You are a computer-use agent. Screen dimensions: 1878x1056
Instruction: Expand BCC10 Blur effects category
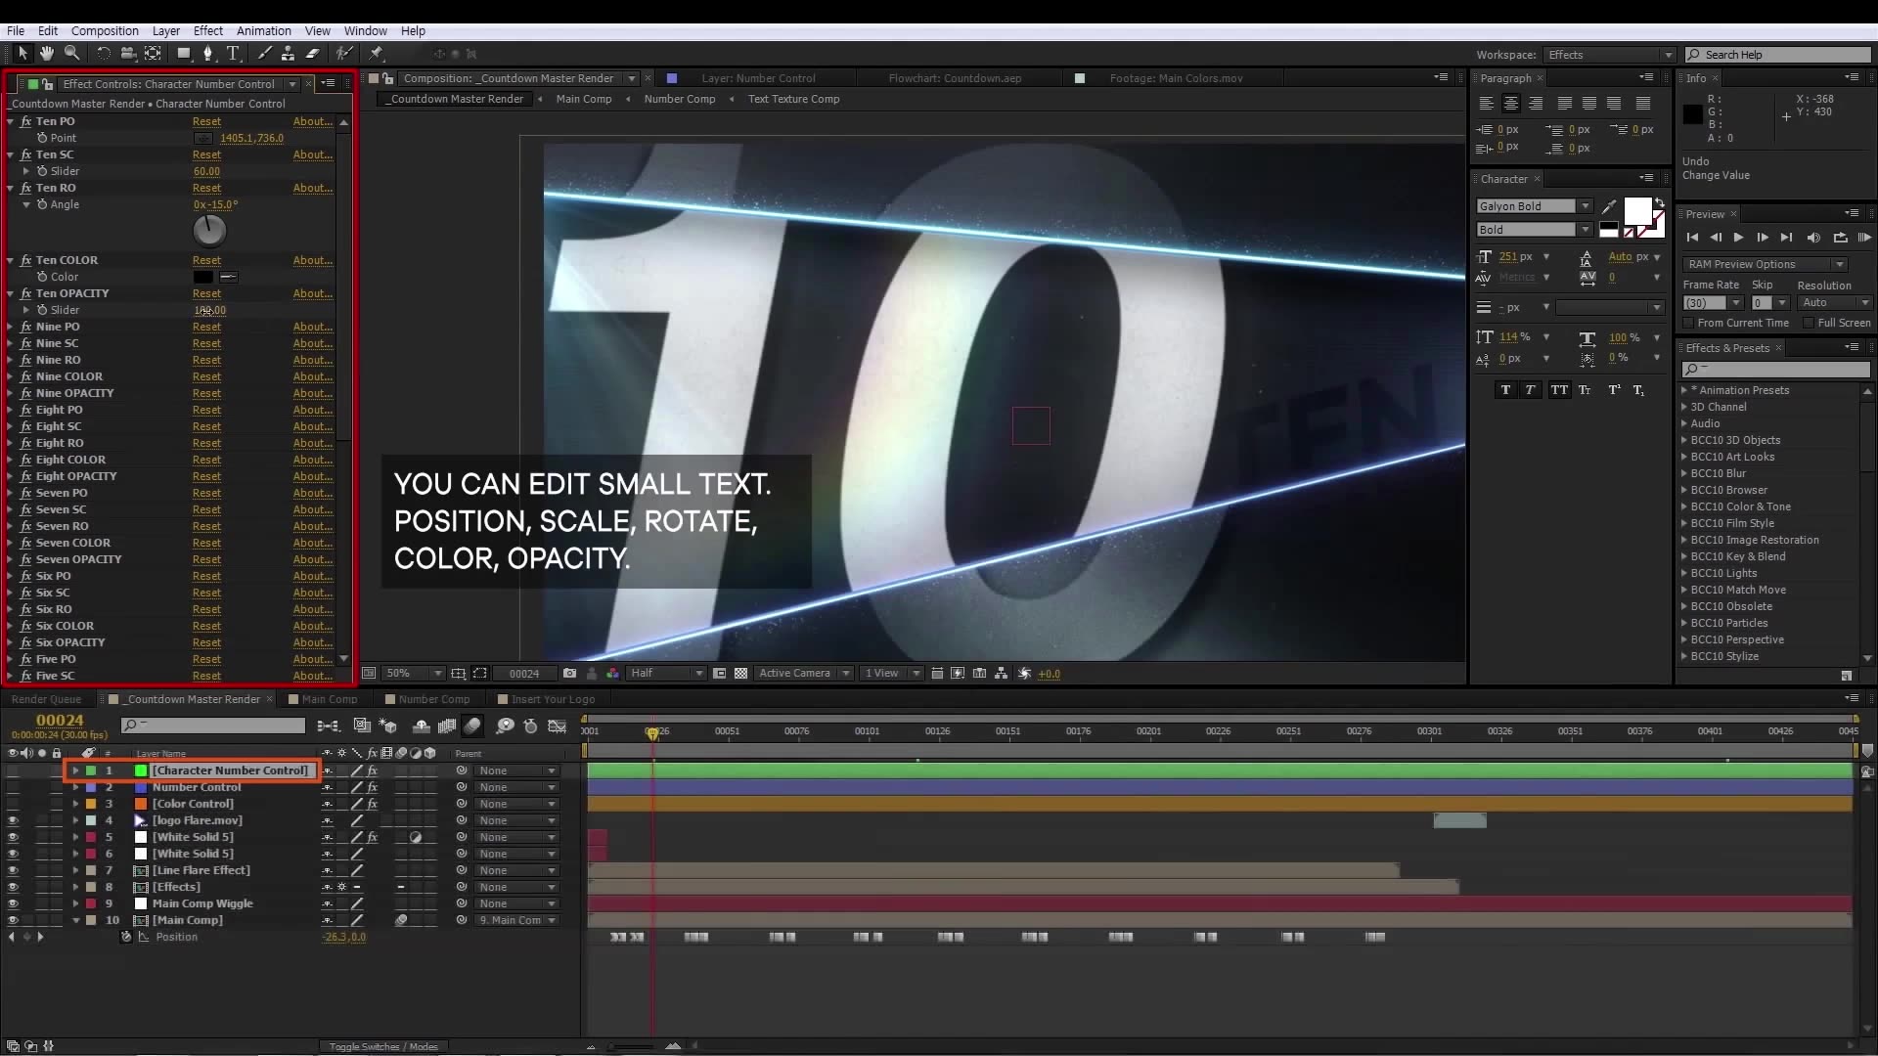pos(1684,473)
